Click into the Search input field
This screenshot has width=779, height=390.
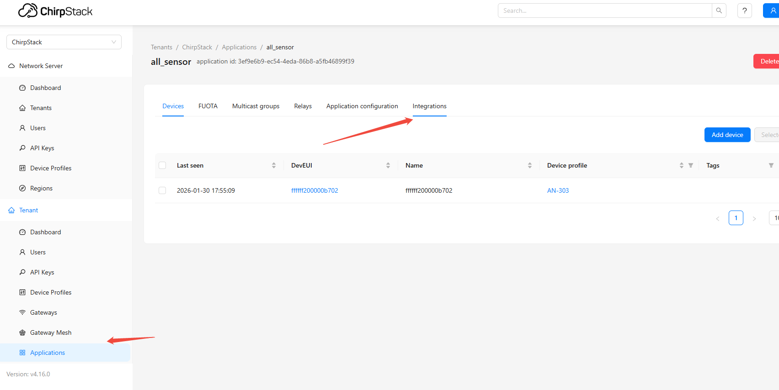pyautogui.click(x=604, y=11)
